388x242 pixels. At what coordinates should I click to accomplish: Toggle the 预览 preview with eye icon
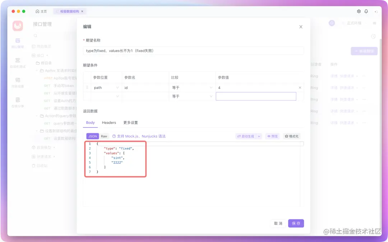click(272, 136)
